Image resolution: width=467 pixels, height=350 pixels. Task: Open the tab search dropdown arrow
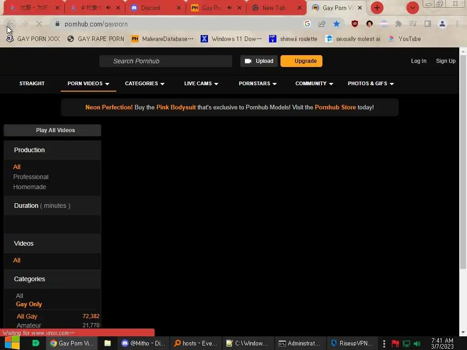(412, 8)
